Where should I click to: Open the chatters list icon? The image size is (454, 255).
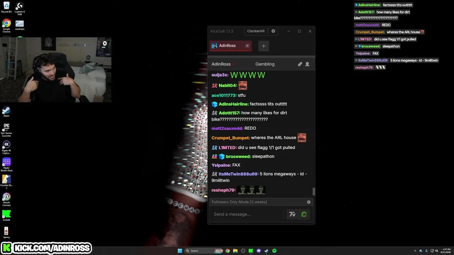pos(307,64)
